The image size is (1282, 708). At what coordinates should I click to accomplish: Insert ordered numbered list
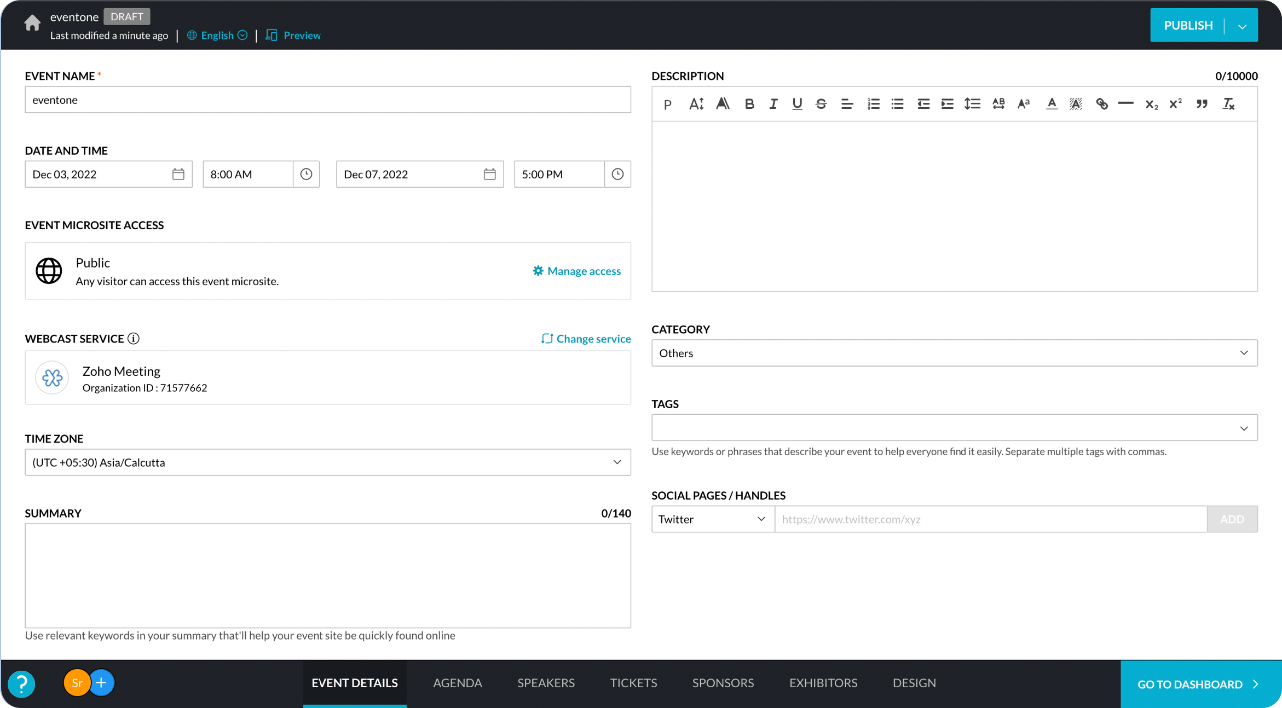coord(873,104)
